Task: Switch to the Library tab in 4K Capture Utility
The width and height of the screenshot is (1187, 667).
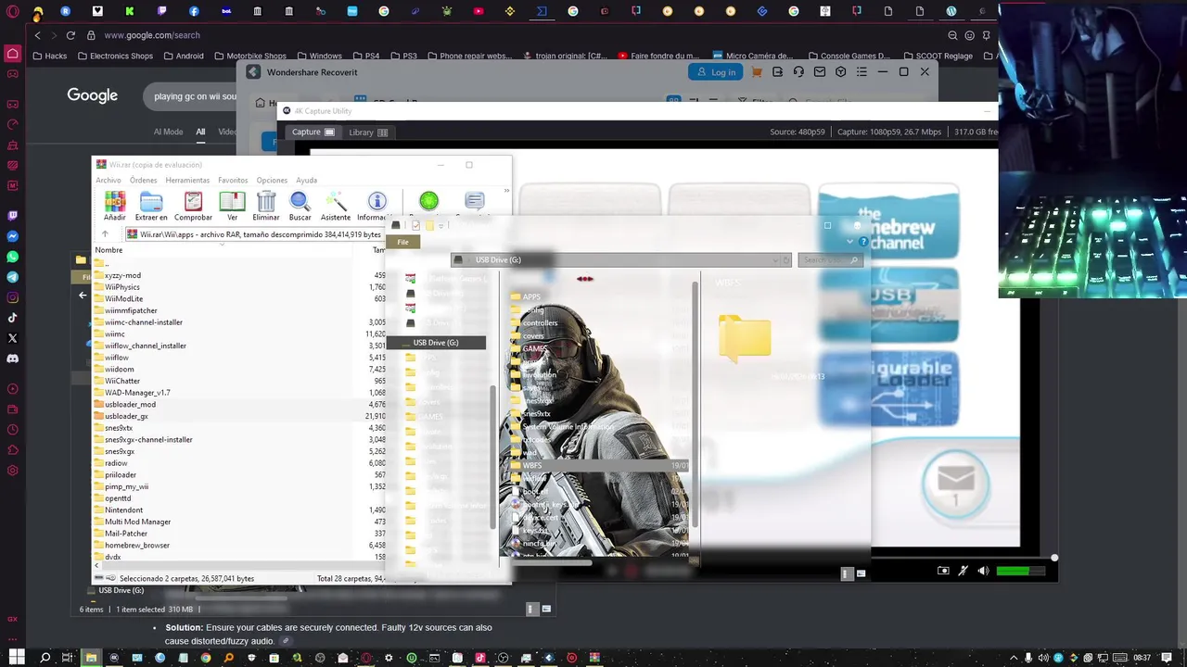Action: click(x=368, y=132)
